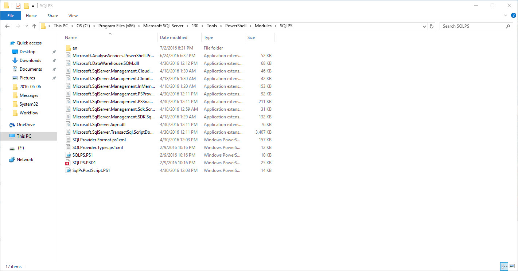Click New folder quick-access icon in title bar

tap(26, 5)
